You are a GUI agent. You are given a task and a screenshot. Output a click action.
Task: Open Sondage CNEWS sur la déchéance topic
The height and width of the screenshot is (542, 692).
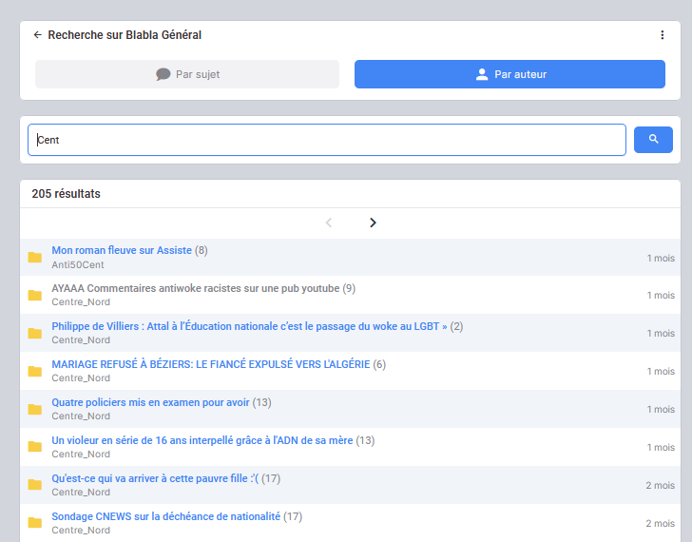pos(165,516)
